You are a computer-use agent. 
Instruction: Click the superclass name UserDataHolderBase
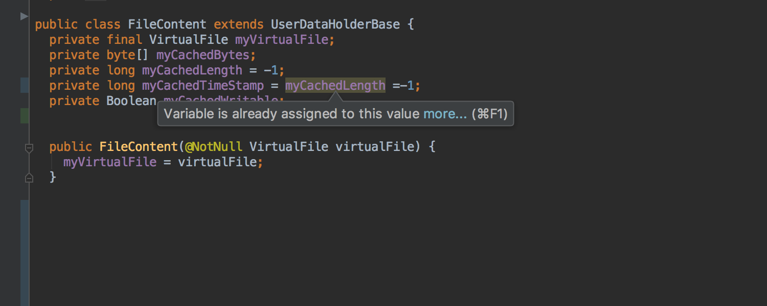[335, 24]
